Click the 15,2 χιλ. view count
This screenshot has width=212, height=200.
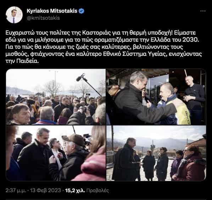[x=75, y=190]
